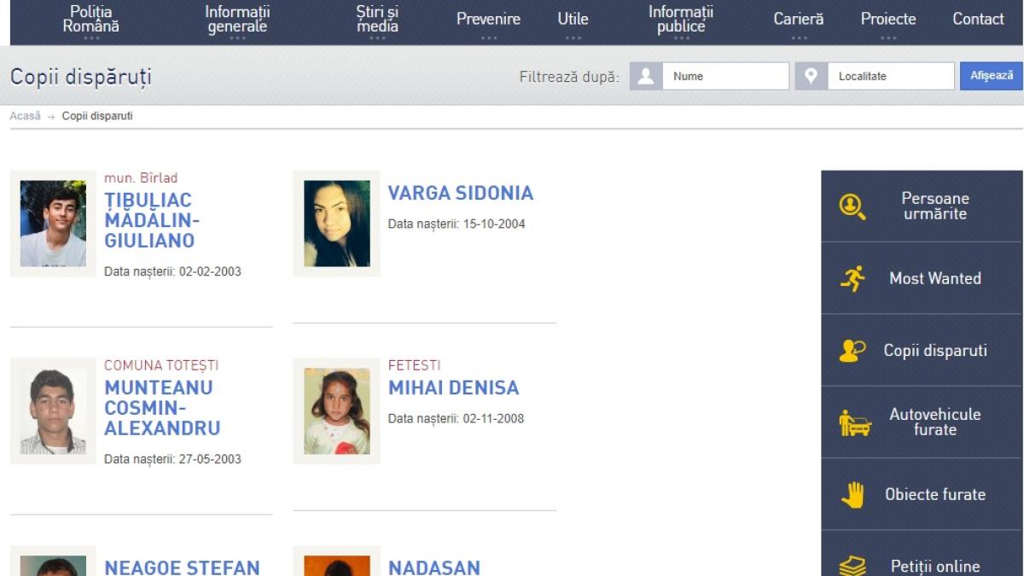Click the hand icon for Obiecte furate
The width and height of the screenshot is (1024, 576).
pos(852,495)
